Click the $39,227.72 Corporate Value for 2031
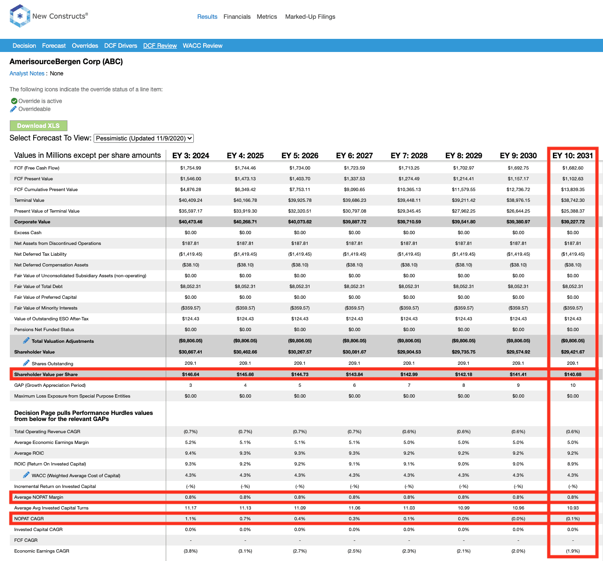Viewport: 603px width, 561px height. 573,221
